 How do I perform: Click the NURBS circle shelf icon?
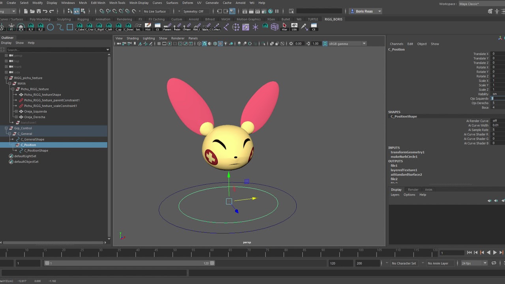click(x=50, y=27)
